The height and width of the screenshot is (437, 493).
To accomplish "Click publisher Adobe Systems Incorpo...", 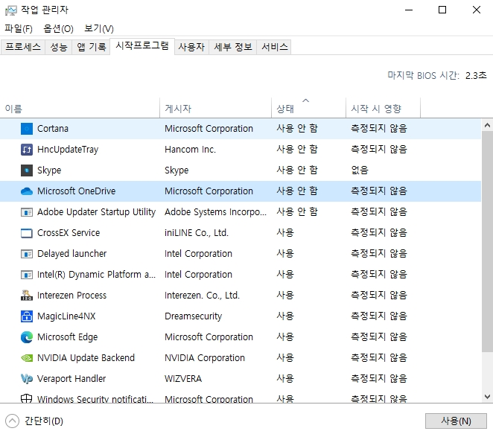I will 216,212.
